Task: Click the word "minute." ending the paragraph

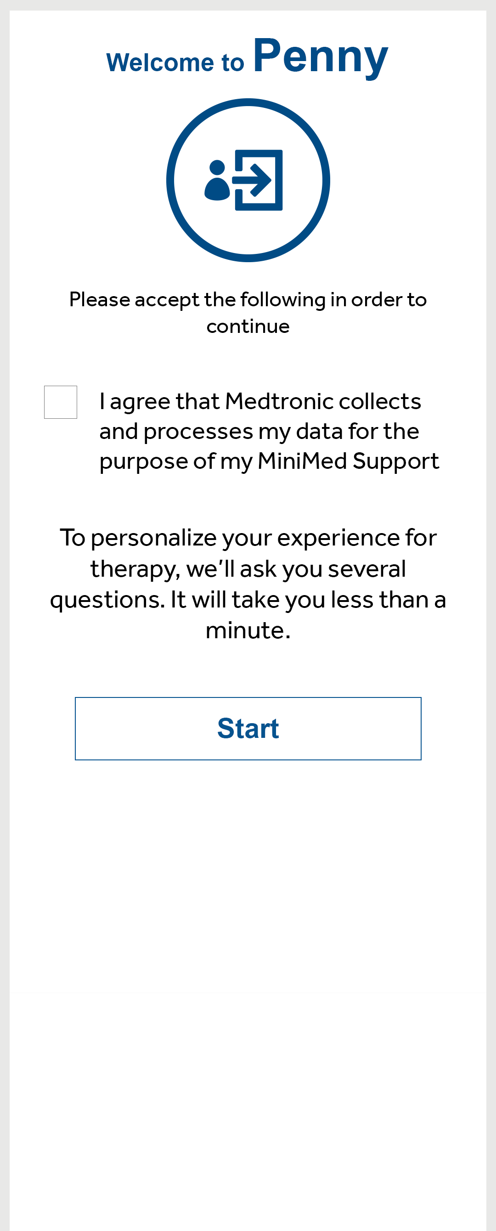Action: tap(248, 630)
